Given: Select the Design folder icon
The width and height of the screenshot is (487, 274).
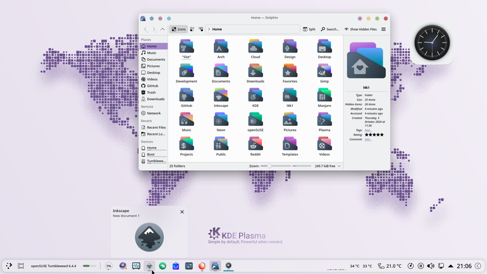Looking at the screenshot, I should coord(290,47).
